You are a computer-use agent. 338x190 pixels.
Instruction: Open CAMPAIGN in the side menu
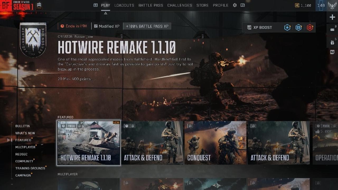pyautogui.click(x=23, y=175)
